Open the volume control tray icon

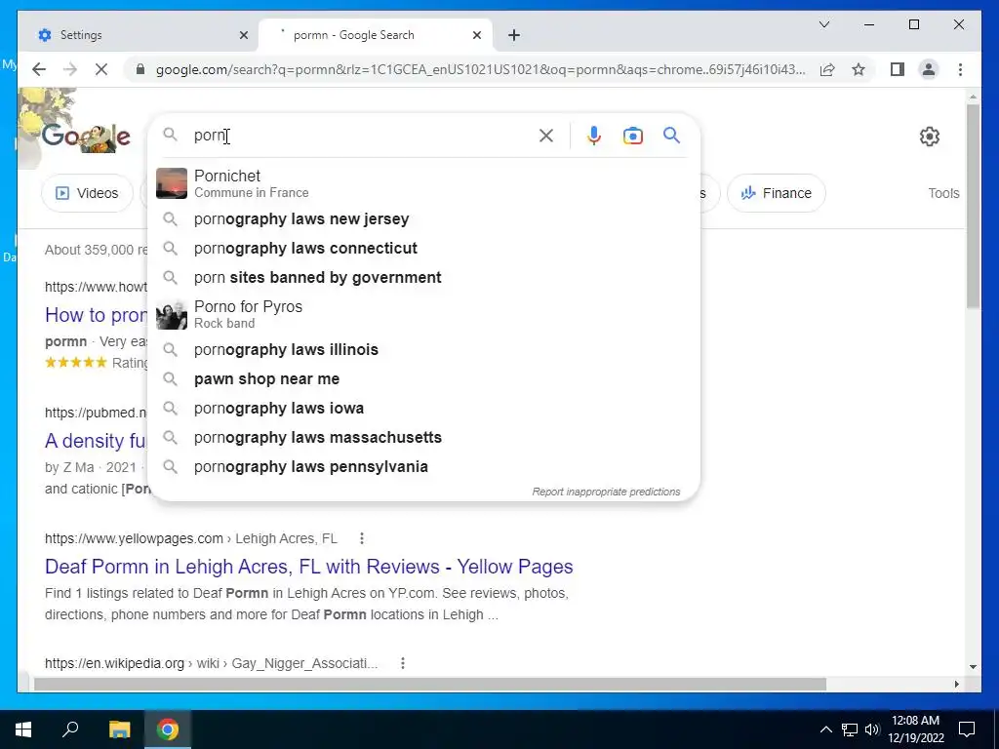tap(872, 729)
